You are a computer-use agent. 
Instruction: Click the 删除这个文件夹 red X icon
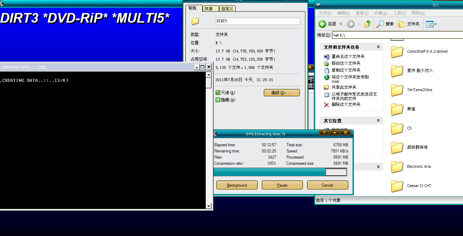point(327,104)
